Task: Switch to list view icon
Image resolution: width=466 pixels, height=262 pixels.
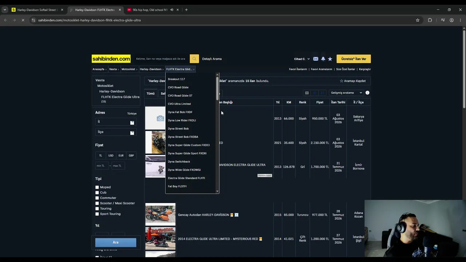Action: (315, 93)
